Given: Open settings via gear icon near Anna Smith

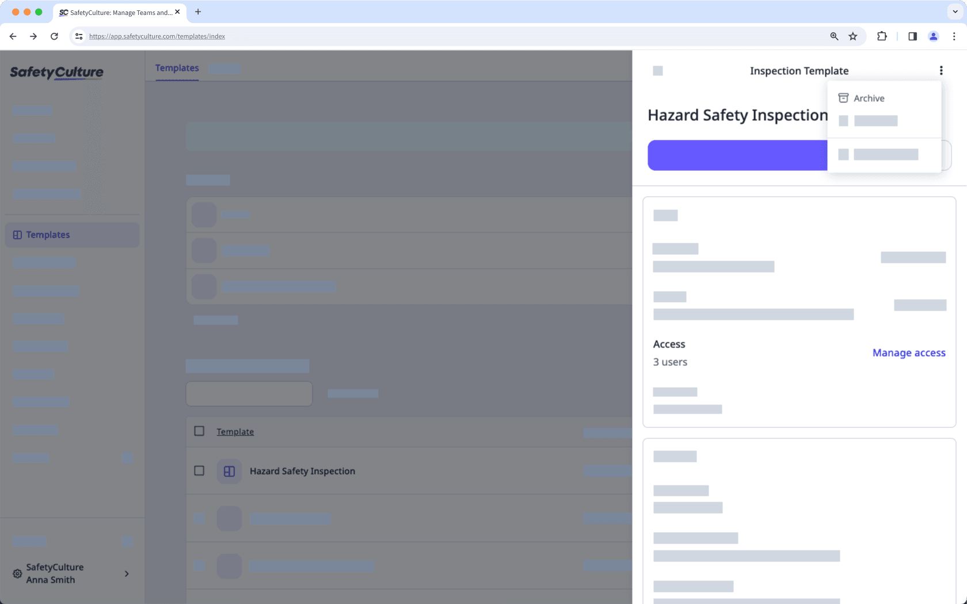Looking at the screenshot, I should pyautogui.click(x=16, y=574).
